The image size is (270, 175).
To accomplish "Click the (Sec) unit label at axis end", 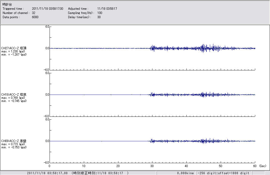I will tap(263, 166).
